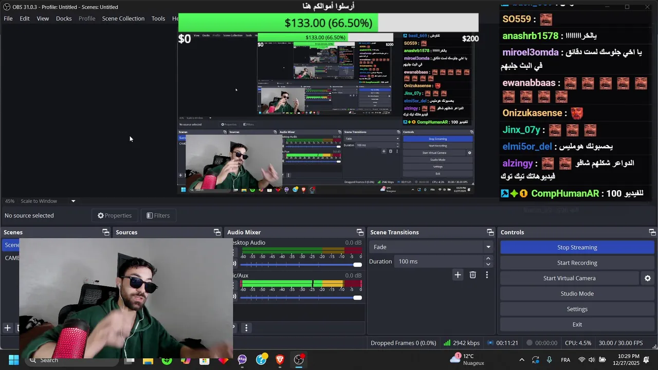658x370 pixels.
Task: Open source Properties button
Action: point(115,215)
